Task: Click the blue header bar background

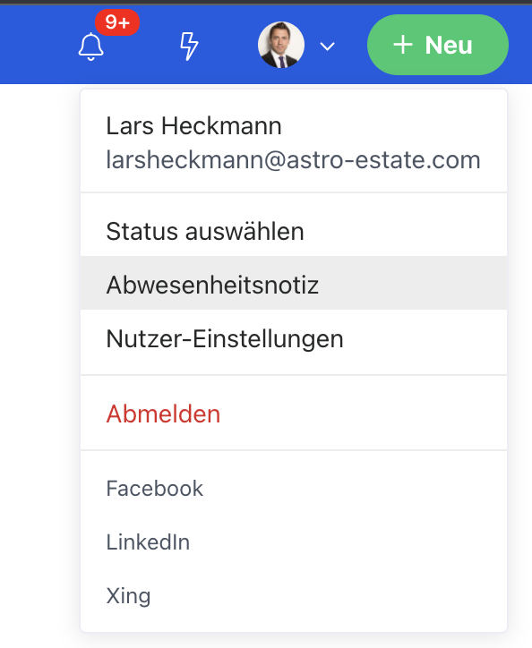Action: pyautogui.click(x=38, y=45)
